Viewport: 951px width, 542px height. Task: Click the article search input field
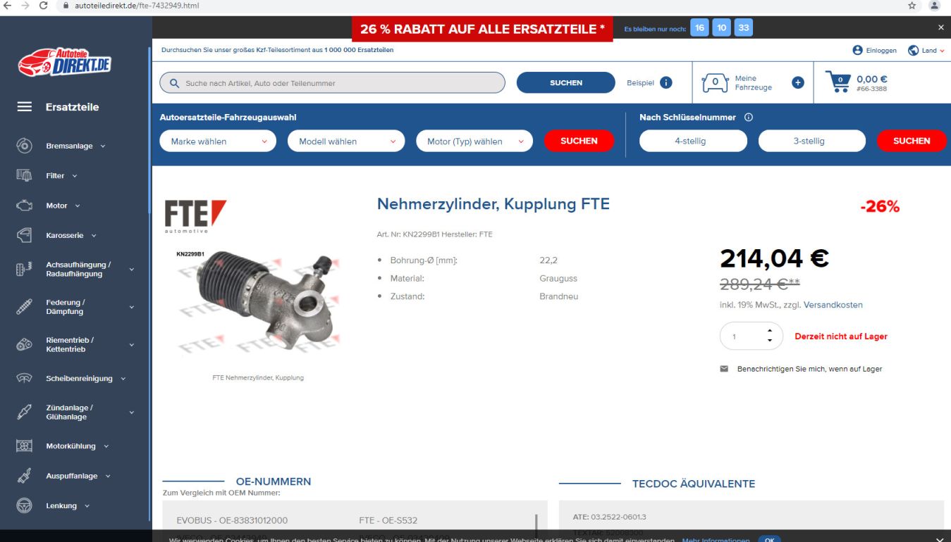[x=333, y=83]
